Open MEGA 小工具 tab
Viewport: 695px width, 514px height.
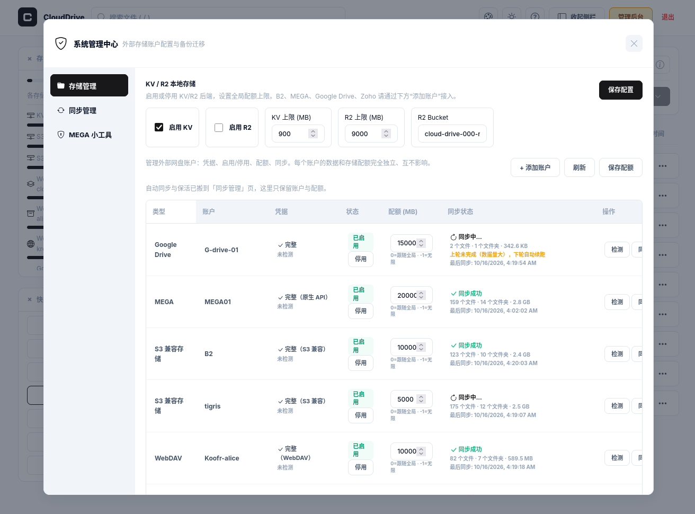pyautogui.click(x=89, y=135)
